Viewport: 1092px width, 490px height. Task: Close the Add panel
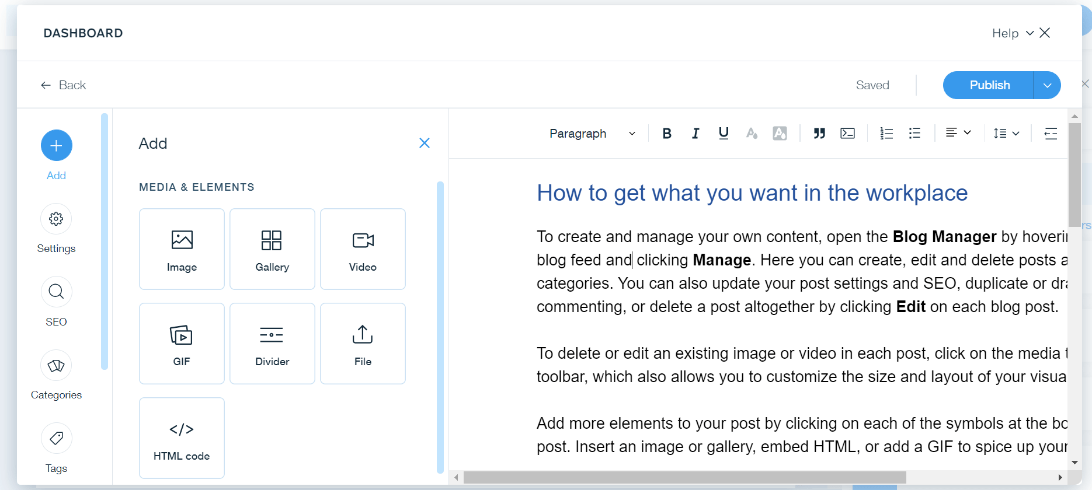click(425, 143)
